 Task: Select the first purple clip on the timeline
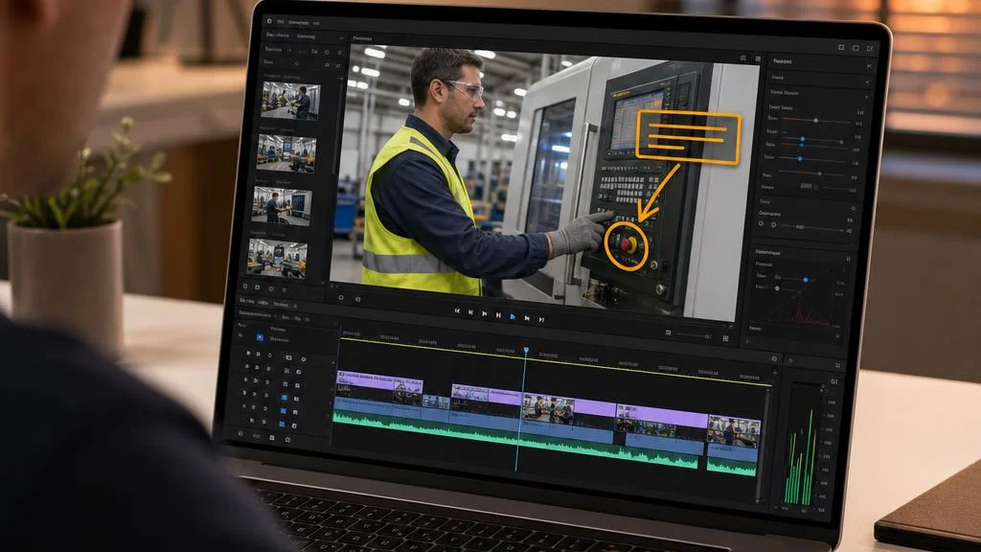pos(379,381)
